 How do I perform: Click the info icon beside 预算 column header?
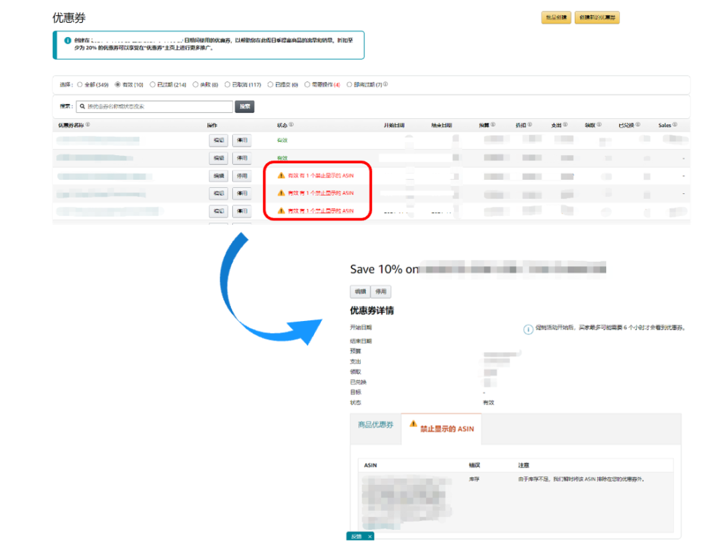493,125
